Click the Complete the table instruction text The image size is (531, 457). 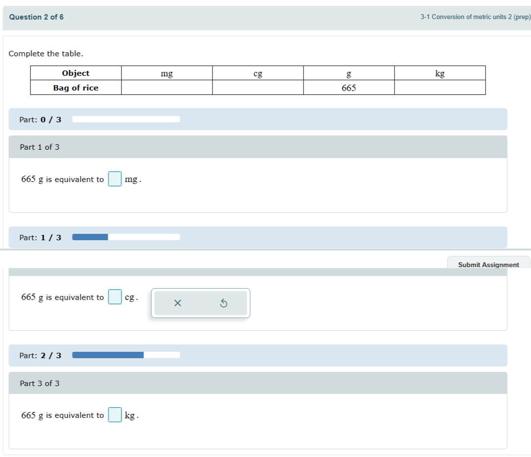click(46, 53)
